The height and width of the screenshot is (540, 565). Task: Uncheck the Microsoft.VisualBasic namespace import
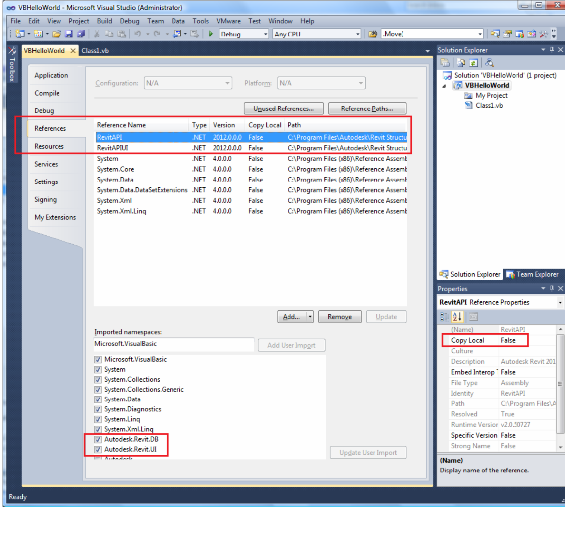pos(98,359)
